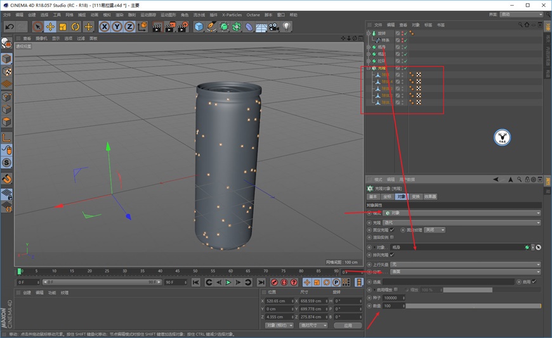Screen dimensions: 552x338
Task: Open the subdivision generator green cube icon
Action: pos(224,27)
